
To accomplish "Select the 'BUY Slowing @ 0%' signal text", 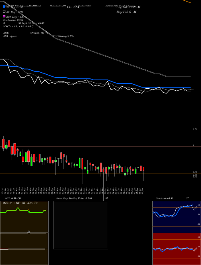I will [63, 36].
